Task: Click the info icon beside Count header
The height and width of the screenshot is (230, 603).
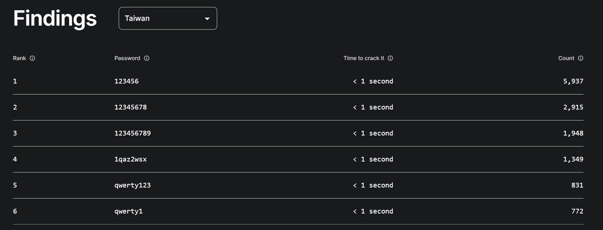Action: click(x=581, y=58)
